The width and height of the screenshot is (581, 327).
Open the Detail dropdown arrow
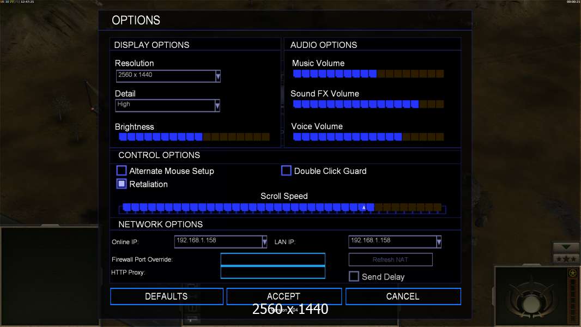point(217,106)
